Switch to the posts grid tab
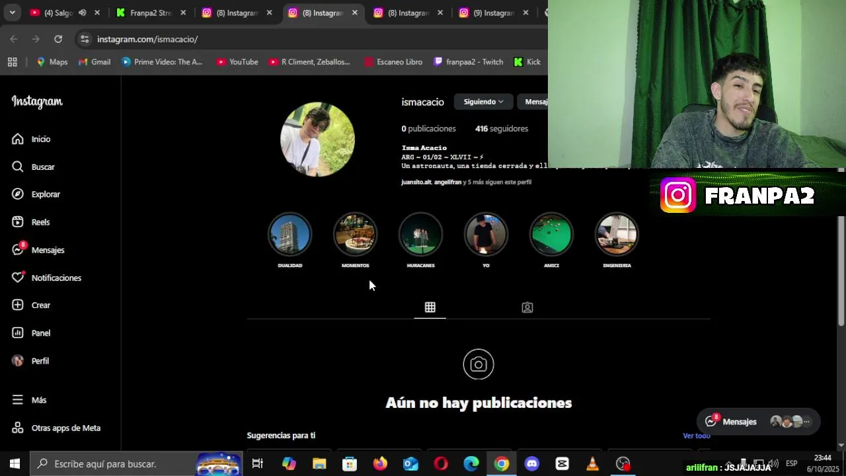 tap(430, 307)
